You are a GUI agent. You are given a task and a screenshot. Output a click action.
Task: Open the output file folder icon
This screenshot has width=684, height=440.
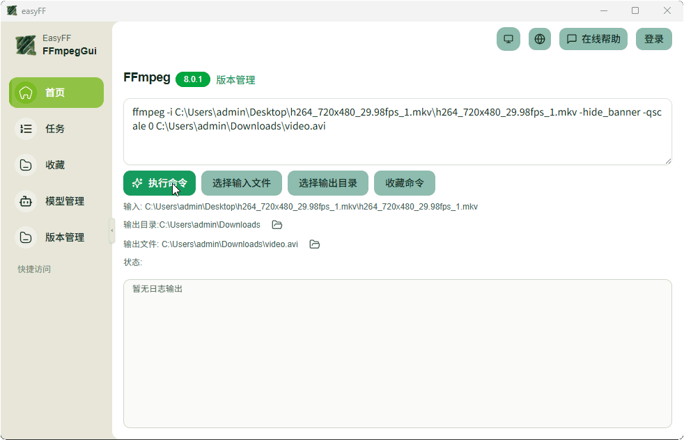coord(315,244)
